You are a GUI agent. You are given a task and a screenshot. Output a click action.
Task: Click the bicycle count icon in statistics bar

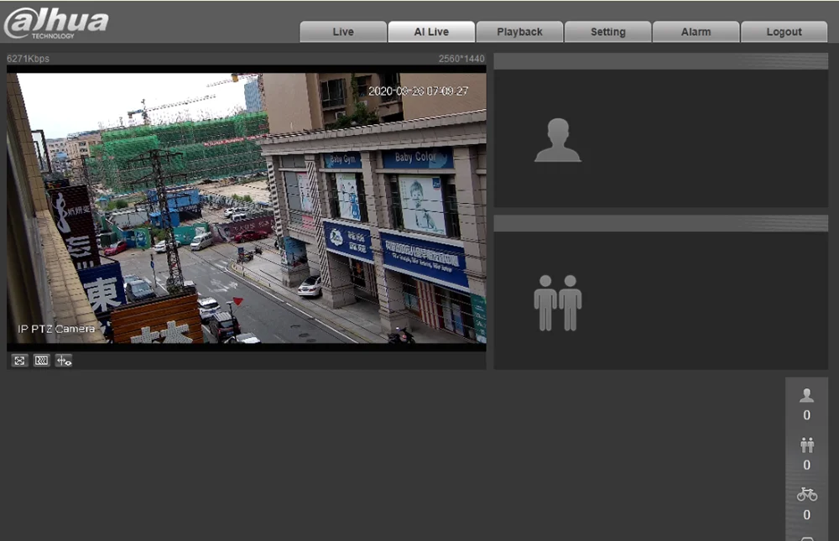pos(807,494)
